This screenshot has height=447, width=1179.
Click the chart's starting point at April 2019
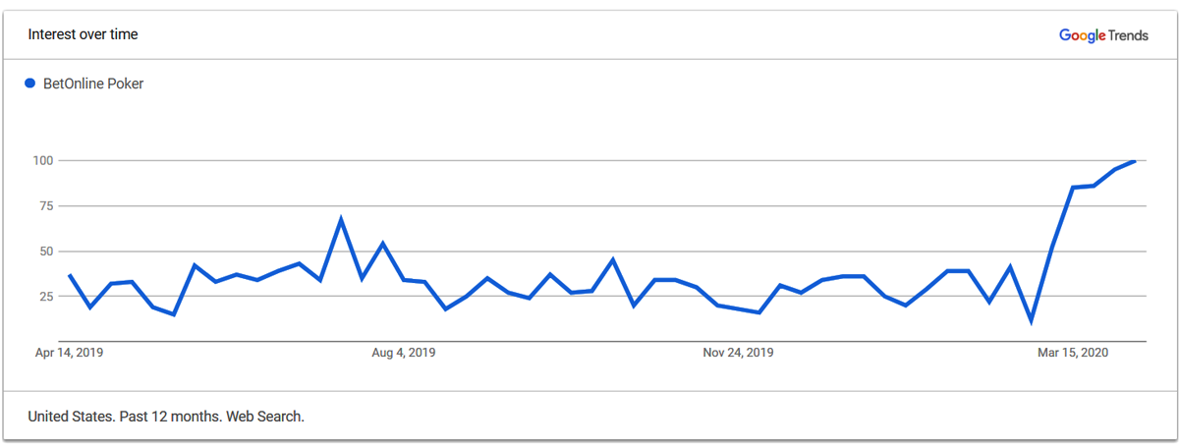pos(69,275)
